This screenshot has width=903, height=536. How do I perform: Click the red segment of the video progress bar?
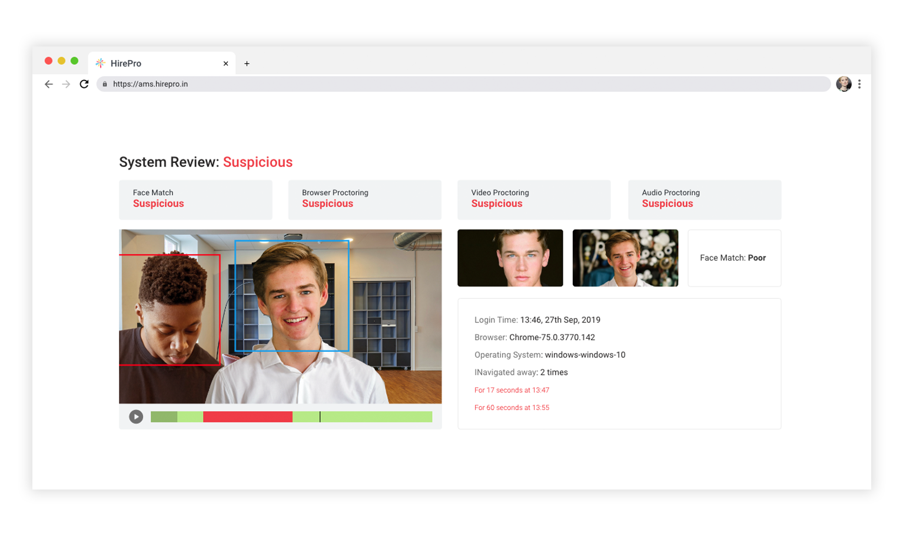[x=247, y=417]
